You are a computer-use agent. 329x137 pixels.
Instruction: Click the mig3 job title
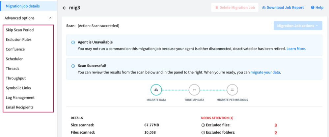75,8
